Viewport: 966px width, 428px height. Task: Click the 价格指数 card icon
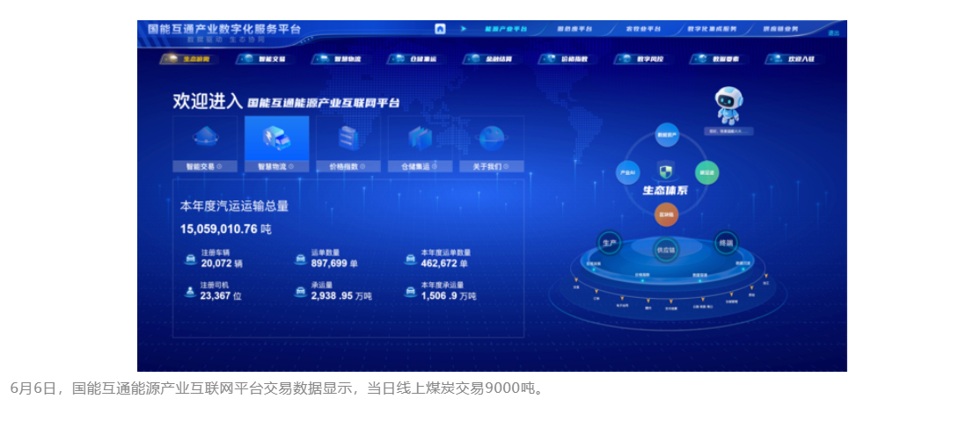348,138
